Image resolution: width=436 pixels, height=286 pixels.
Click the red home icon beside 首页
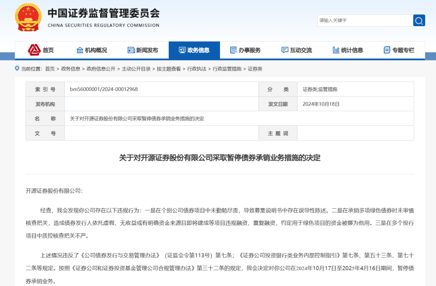coord(34,50)
